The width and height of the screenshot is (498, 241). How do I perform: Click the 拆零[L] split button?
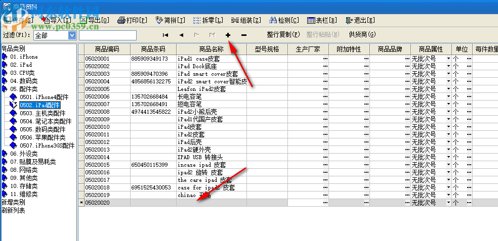(x=209, y=20)
